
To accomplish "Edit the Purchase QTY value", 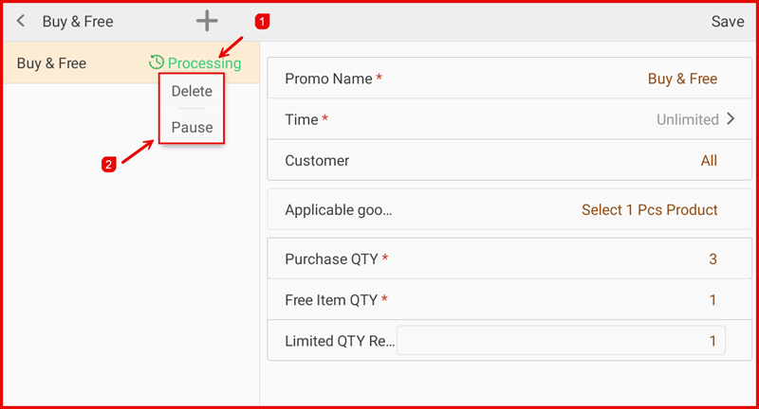I will (713, 258).
